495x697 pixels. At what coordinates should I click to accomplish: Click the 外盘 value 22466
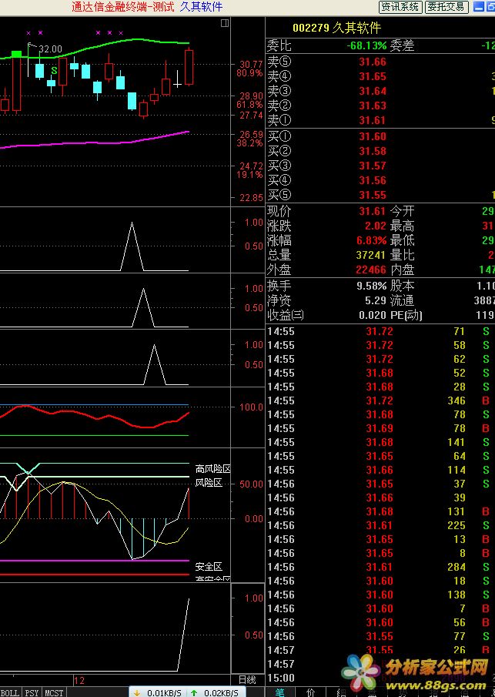[x=372, y=270]
